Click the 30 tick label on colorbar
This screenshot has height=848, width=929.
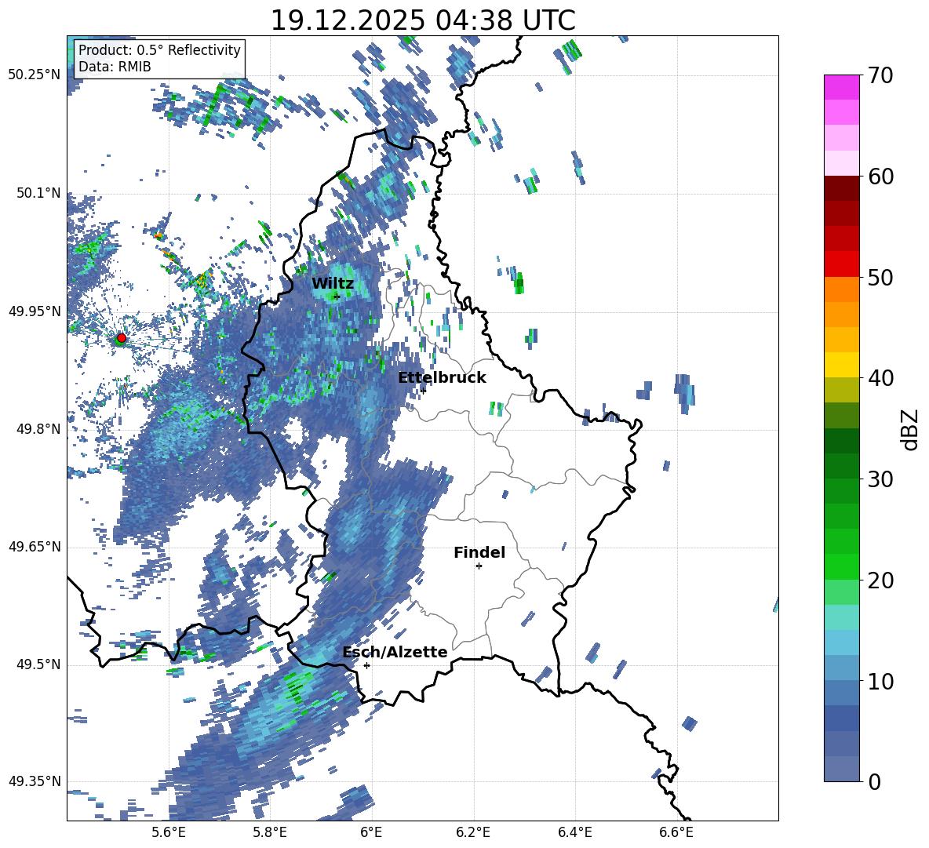(880, 479)
